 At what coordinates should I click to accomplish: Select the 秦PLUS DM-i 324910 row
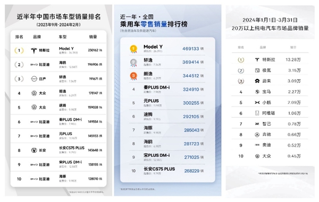pos(167,89)
